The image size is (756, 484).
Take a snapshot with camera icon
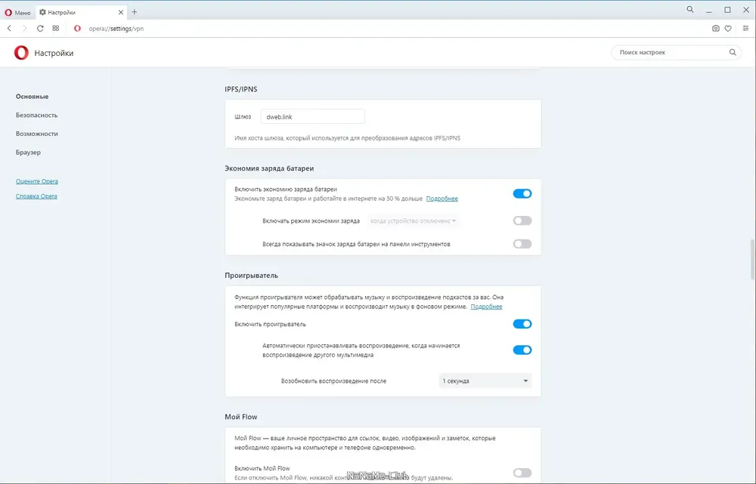coord(715,29)
